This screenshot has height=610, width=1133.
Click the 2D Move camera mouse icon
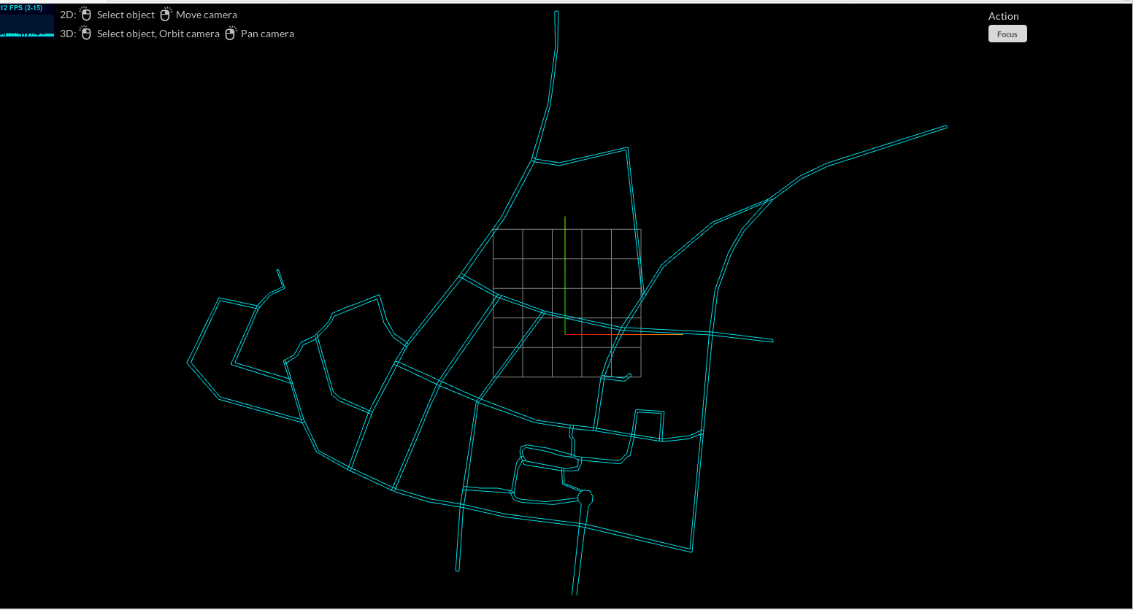point(166,15)
